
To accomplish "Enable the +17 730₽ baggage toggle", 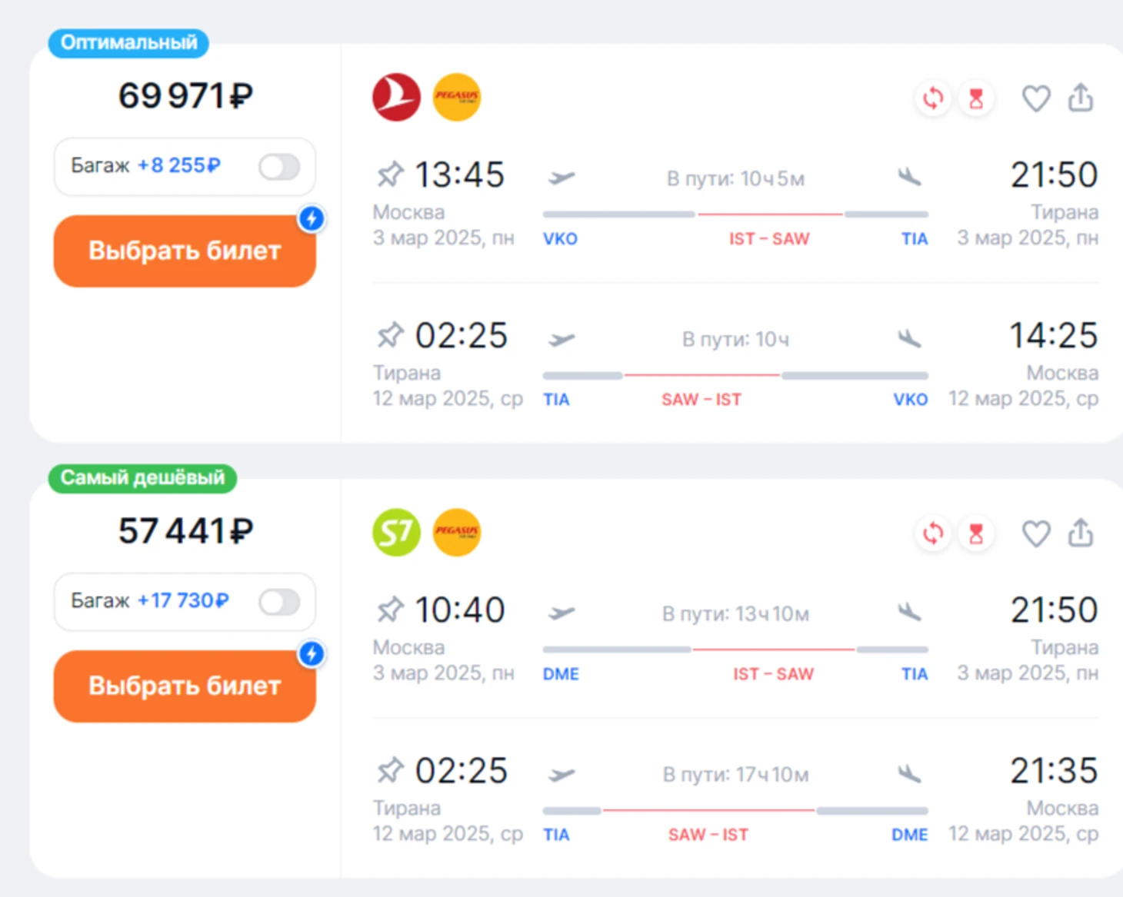I will tap(278, 602).
